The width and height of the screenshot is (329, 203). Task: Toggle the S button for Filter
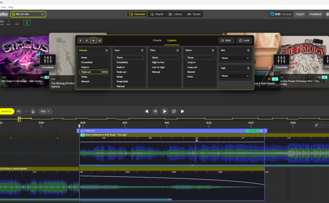[177, 50]
